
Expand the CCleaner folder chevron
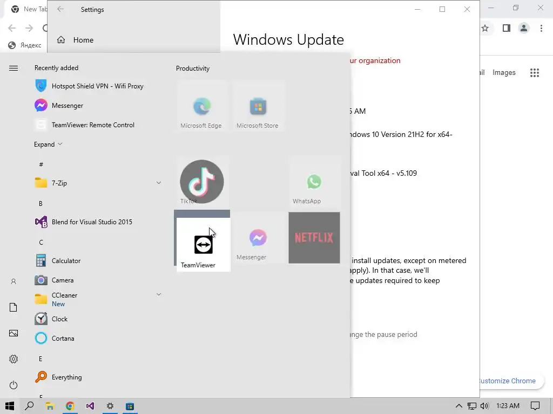point(159,294)
